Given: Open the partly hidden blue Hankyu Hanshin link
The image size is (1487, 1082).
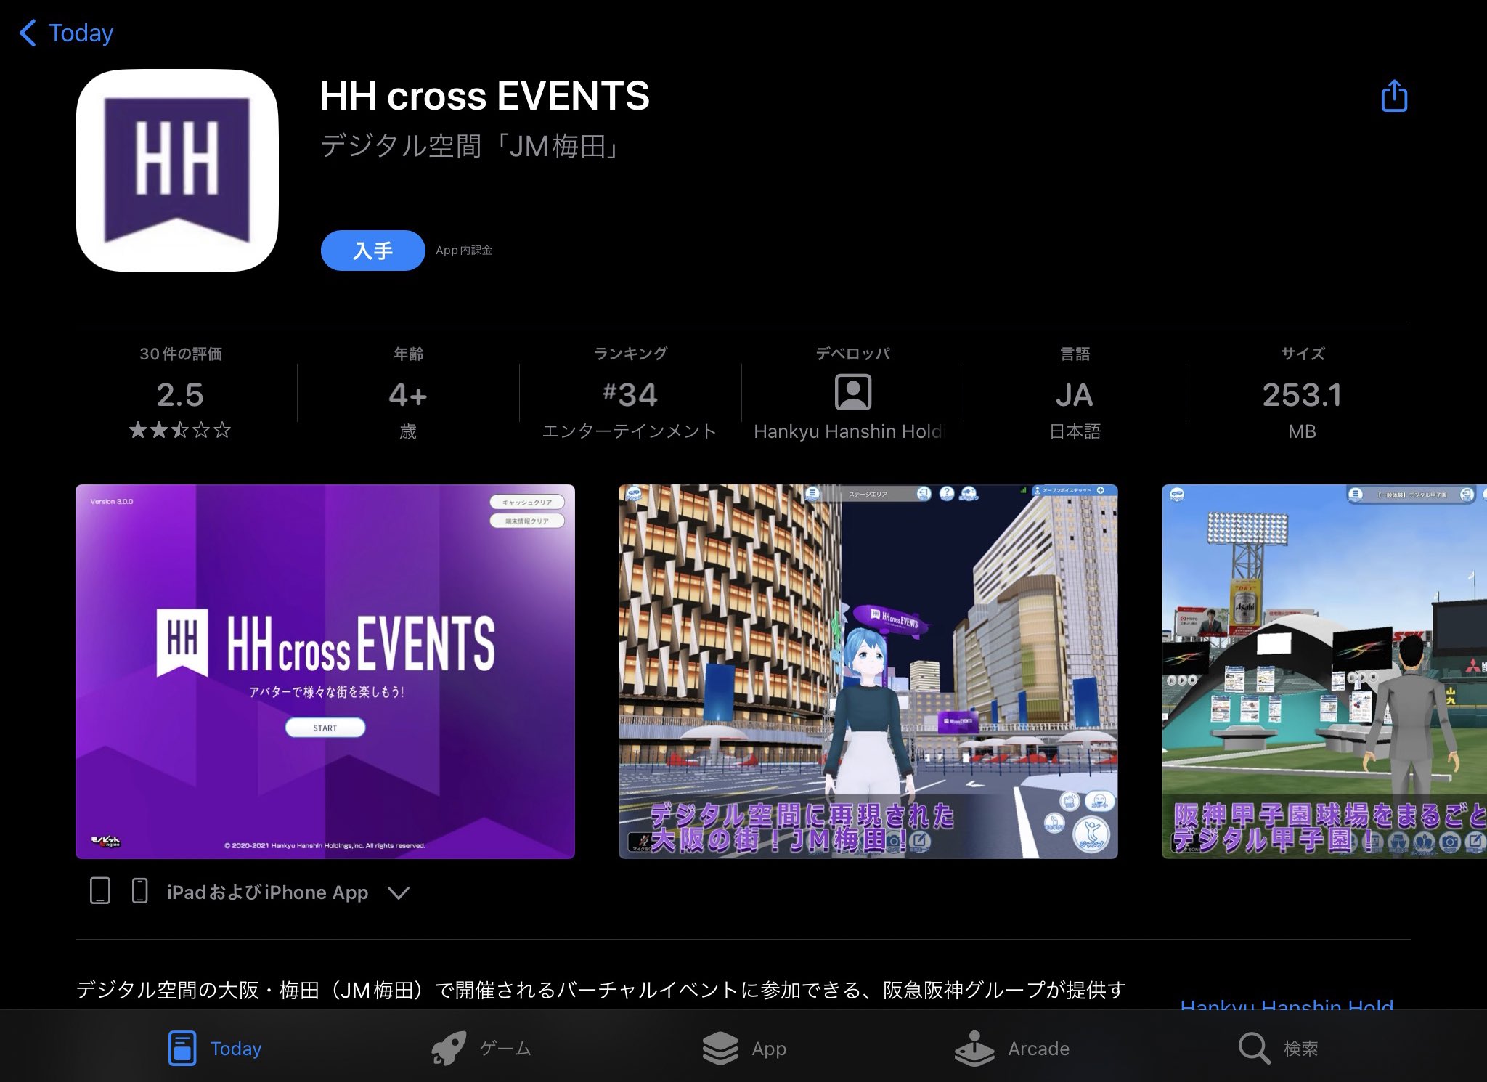Looking at the screenshot, I should tap(1287, 1004).
